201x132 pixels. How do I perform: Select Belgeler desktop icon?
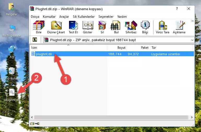click(x=12, y=10)
